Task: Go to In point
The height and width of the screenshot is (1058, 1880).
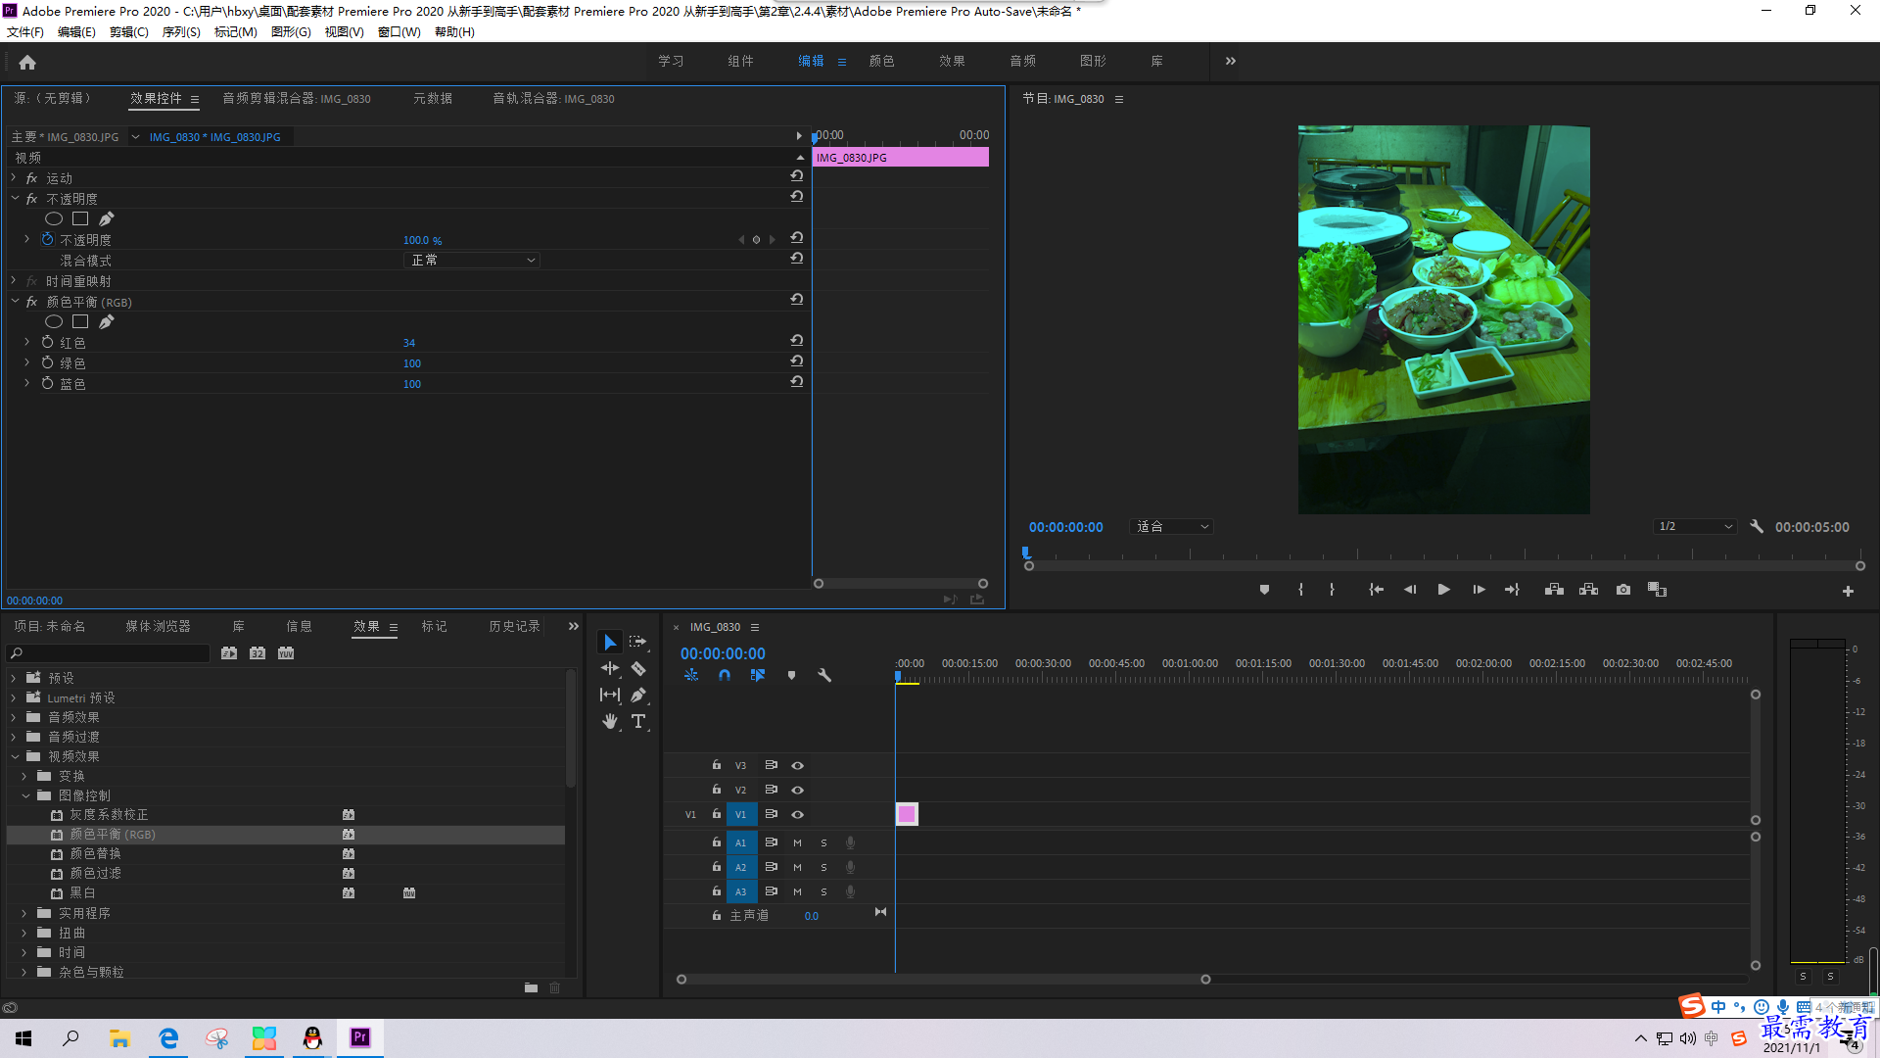Action: click(1376, 590)
